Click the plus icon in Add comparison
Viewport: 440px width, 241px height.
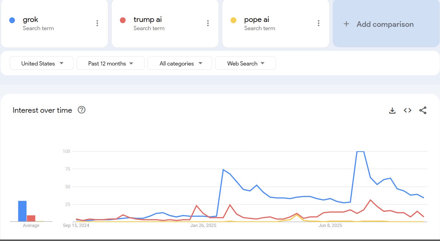tap(346, 24)
